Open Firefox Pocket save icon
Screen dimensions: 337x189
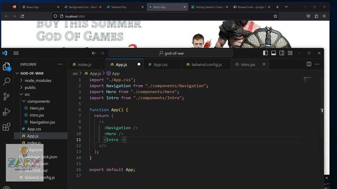click(308, 16)
